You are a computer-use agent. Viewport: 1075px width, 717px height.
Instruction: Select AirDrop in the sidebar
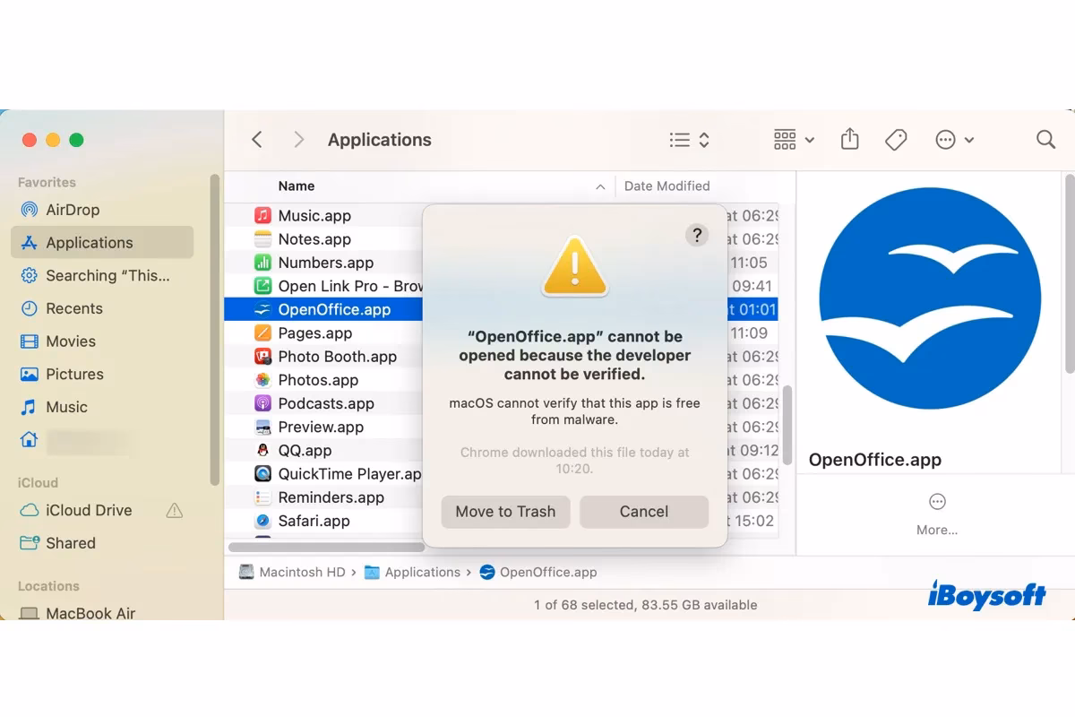(x=102, y=210)
